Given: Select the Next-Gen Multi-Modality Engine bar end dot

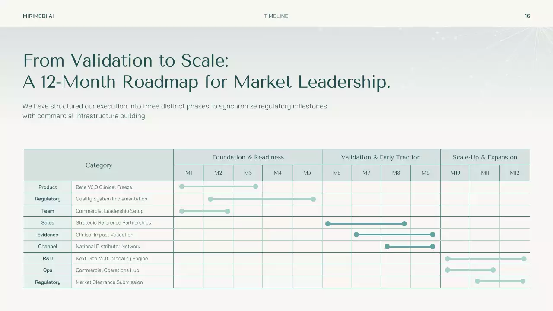Looking at the screenshot, I should coord(524,259).
